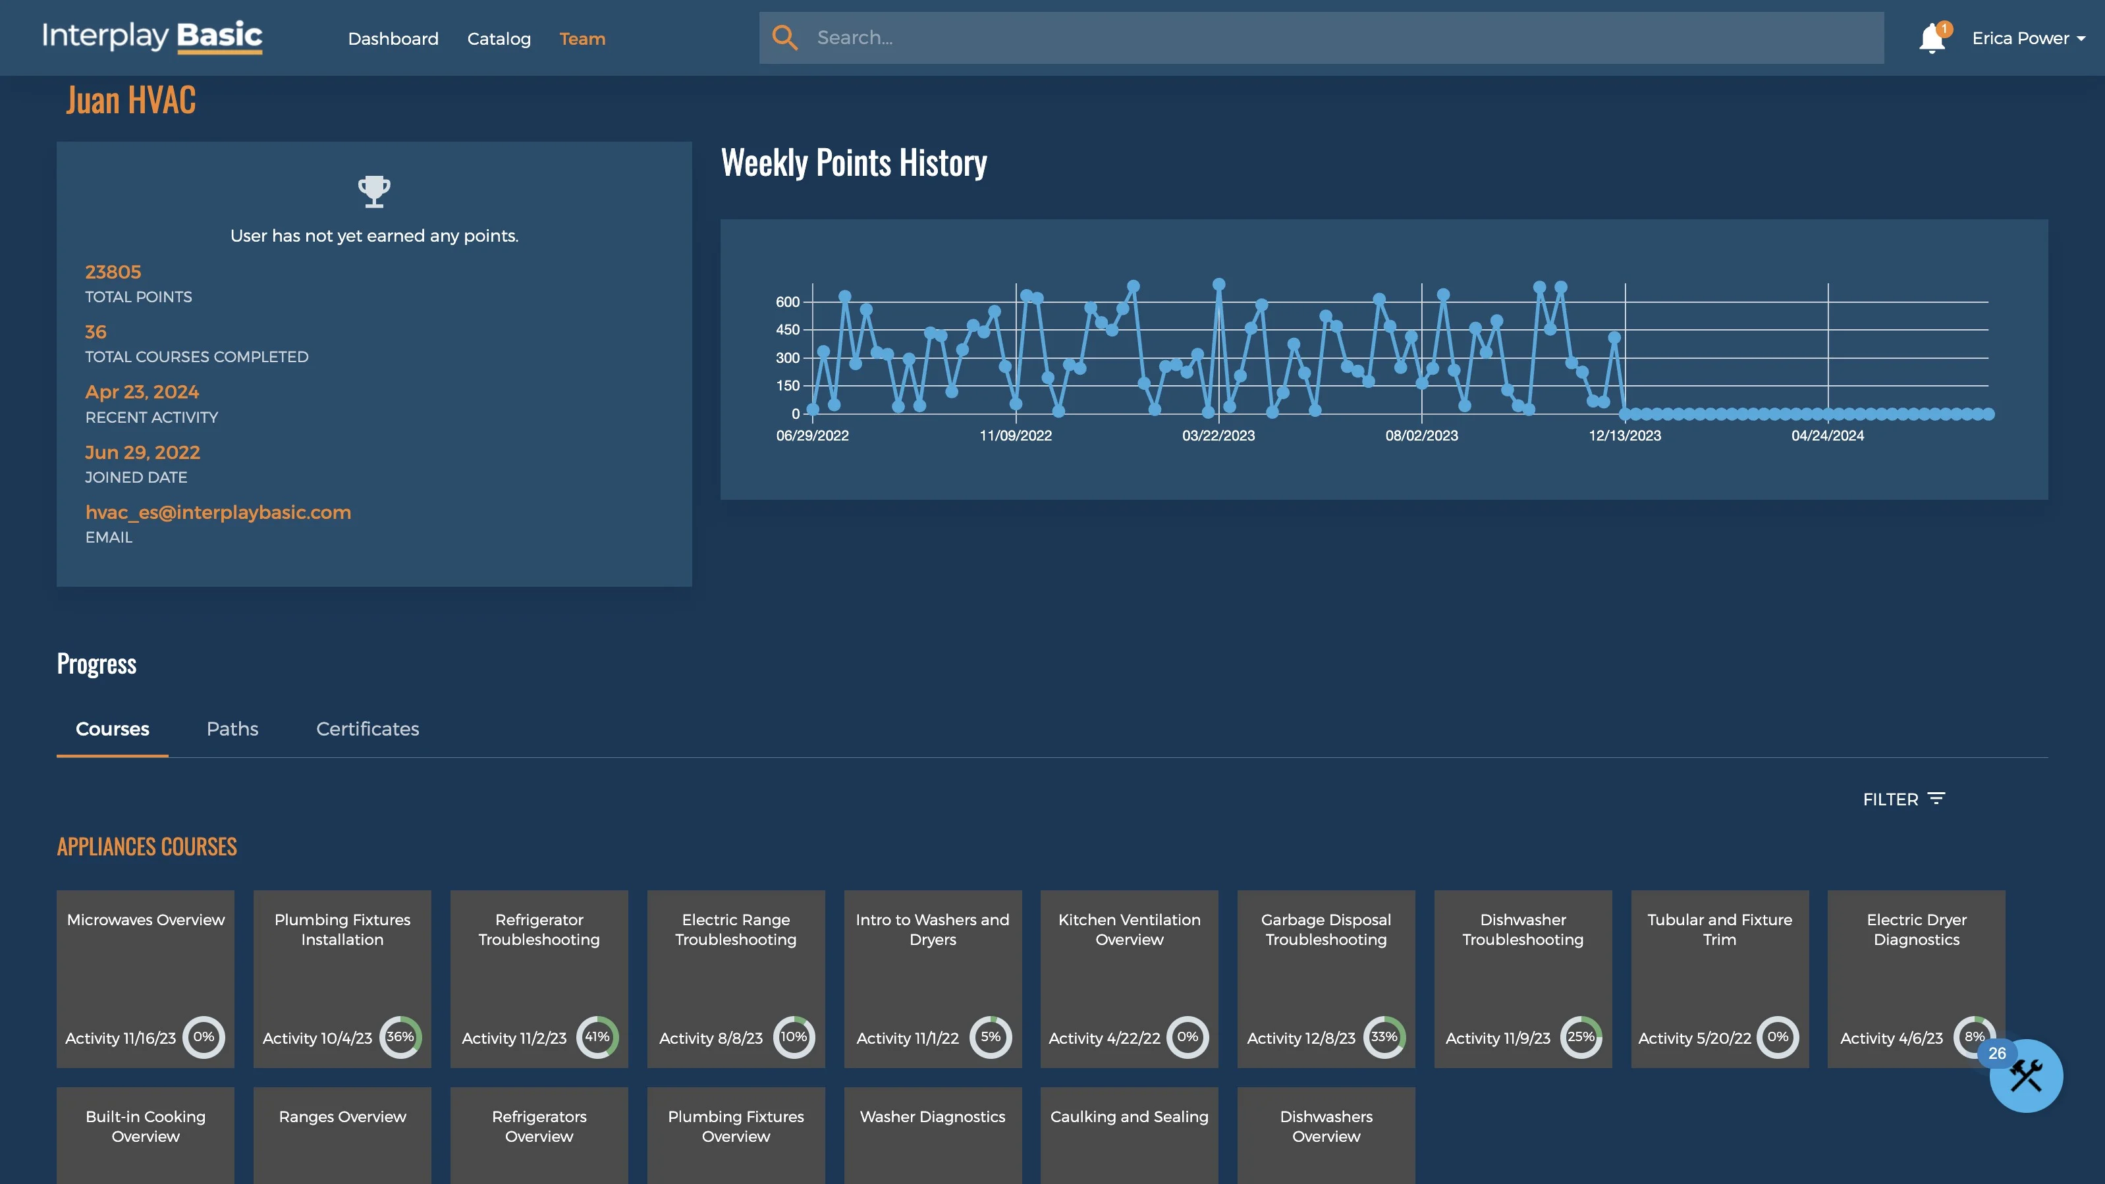Open the notifications bell icon

coord(1932,38)
